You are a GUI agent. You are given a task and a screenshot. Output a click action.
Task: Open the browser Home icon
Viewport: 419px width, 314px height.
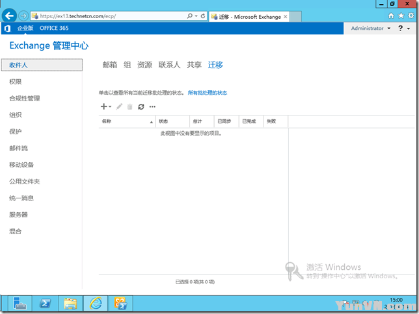click(x=391, y=16)
